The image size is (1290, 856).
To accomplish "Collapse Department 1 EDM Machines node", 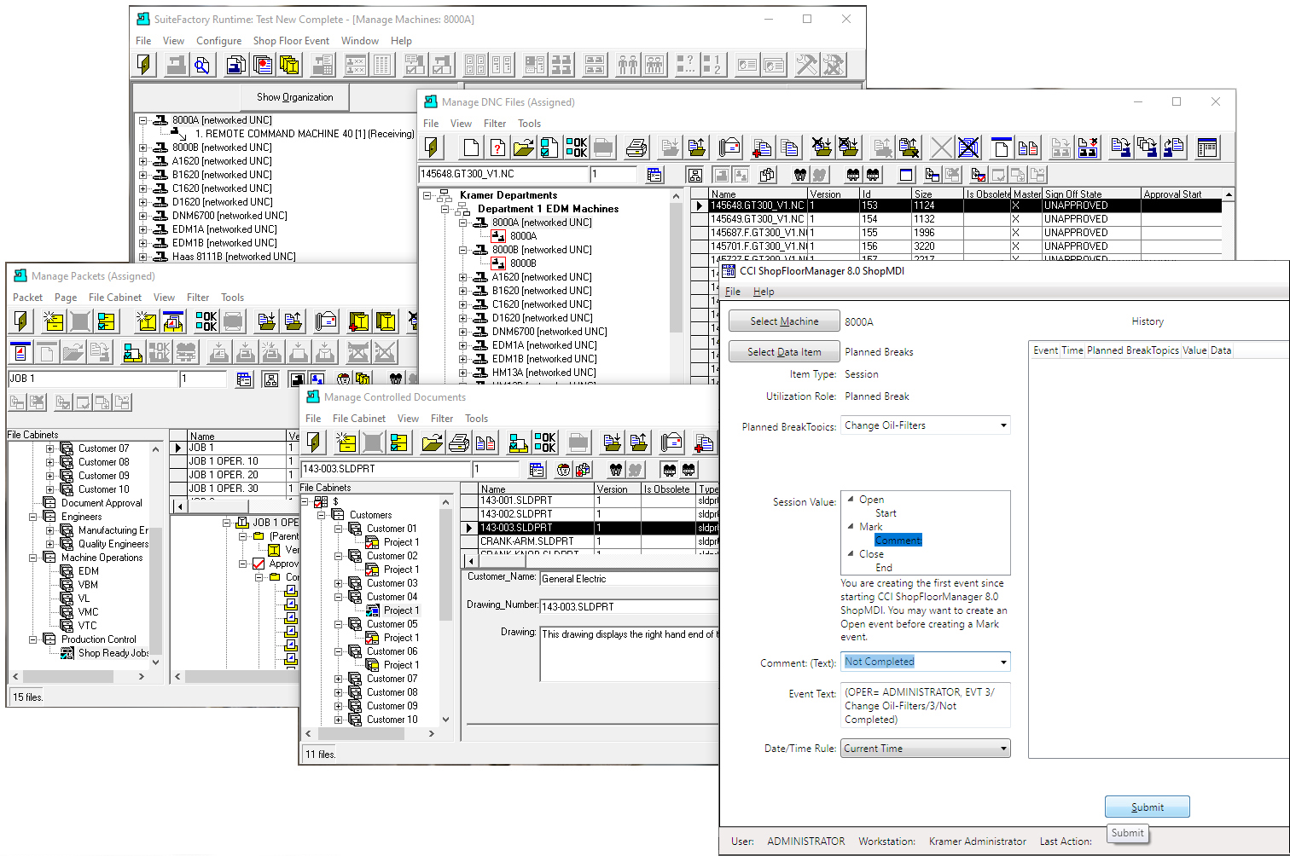I will tap(445, 209).
